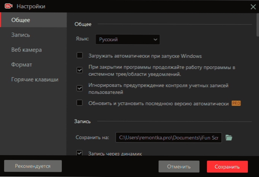Check Обновить и установить последнюю версию автоматически
The image size is (259, 177).
[x=80, y=103]
